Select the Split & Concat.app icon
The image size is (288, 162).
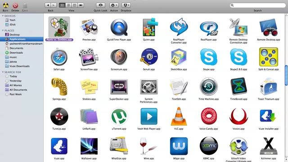(269, 57)
